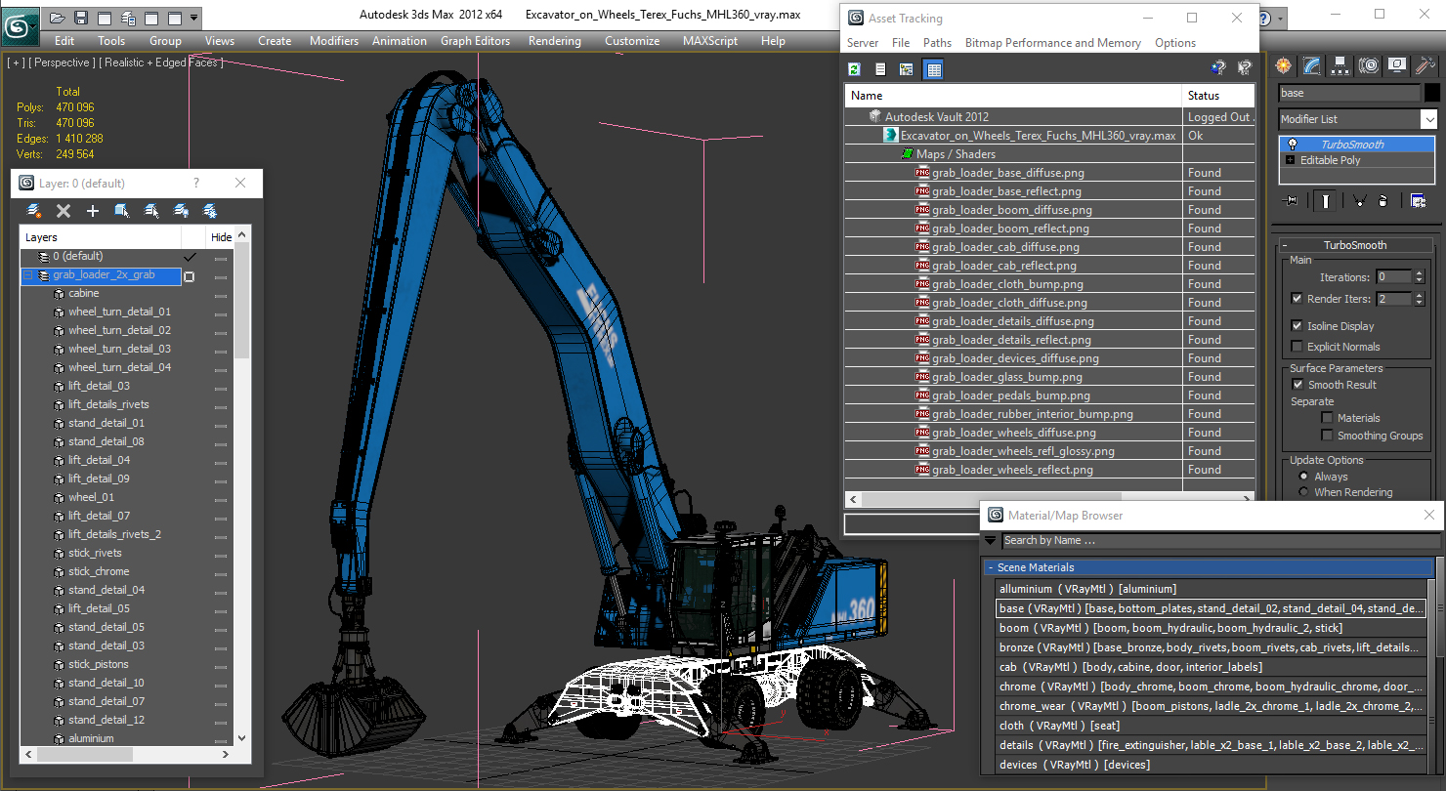Click Select Highlighted Objects icon in Layer dialog
Screen dimensions: 1446x791
click(122, 210)
